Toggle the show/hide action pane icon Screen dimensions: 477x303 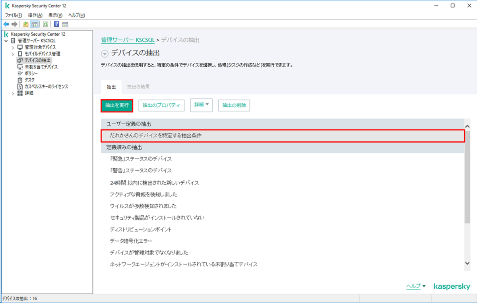(65, 24)
